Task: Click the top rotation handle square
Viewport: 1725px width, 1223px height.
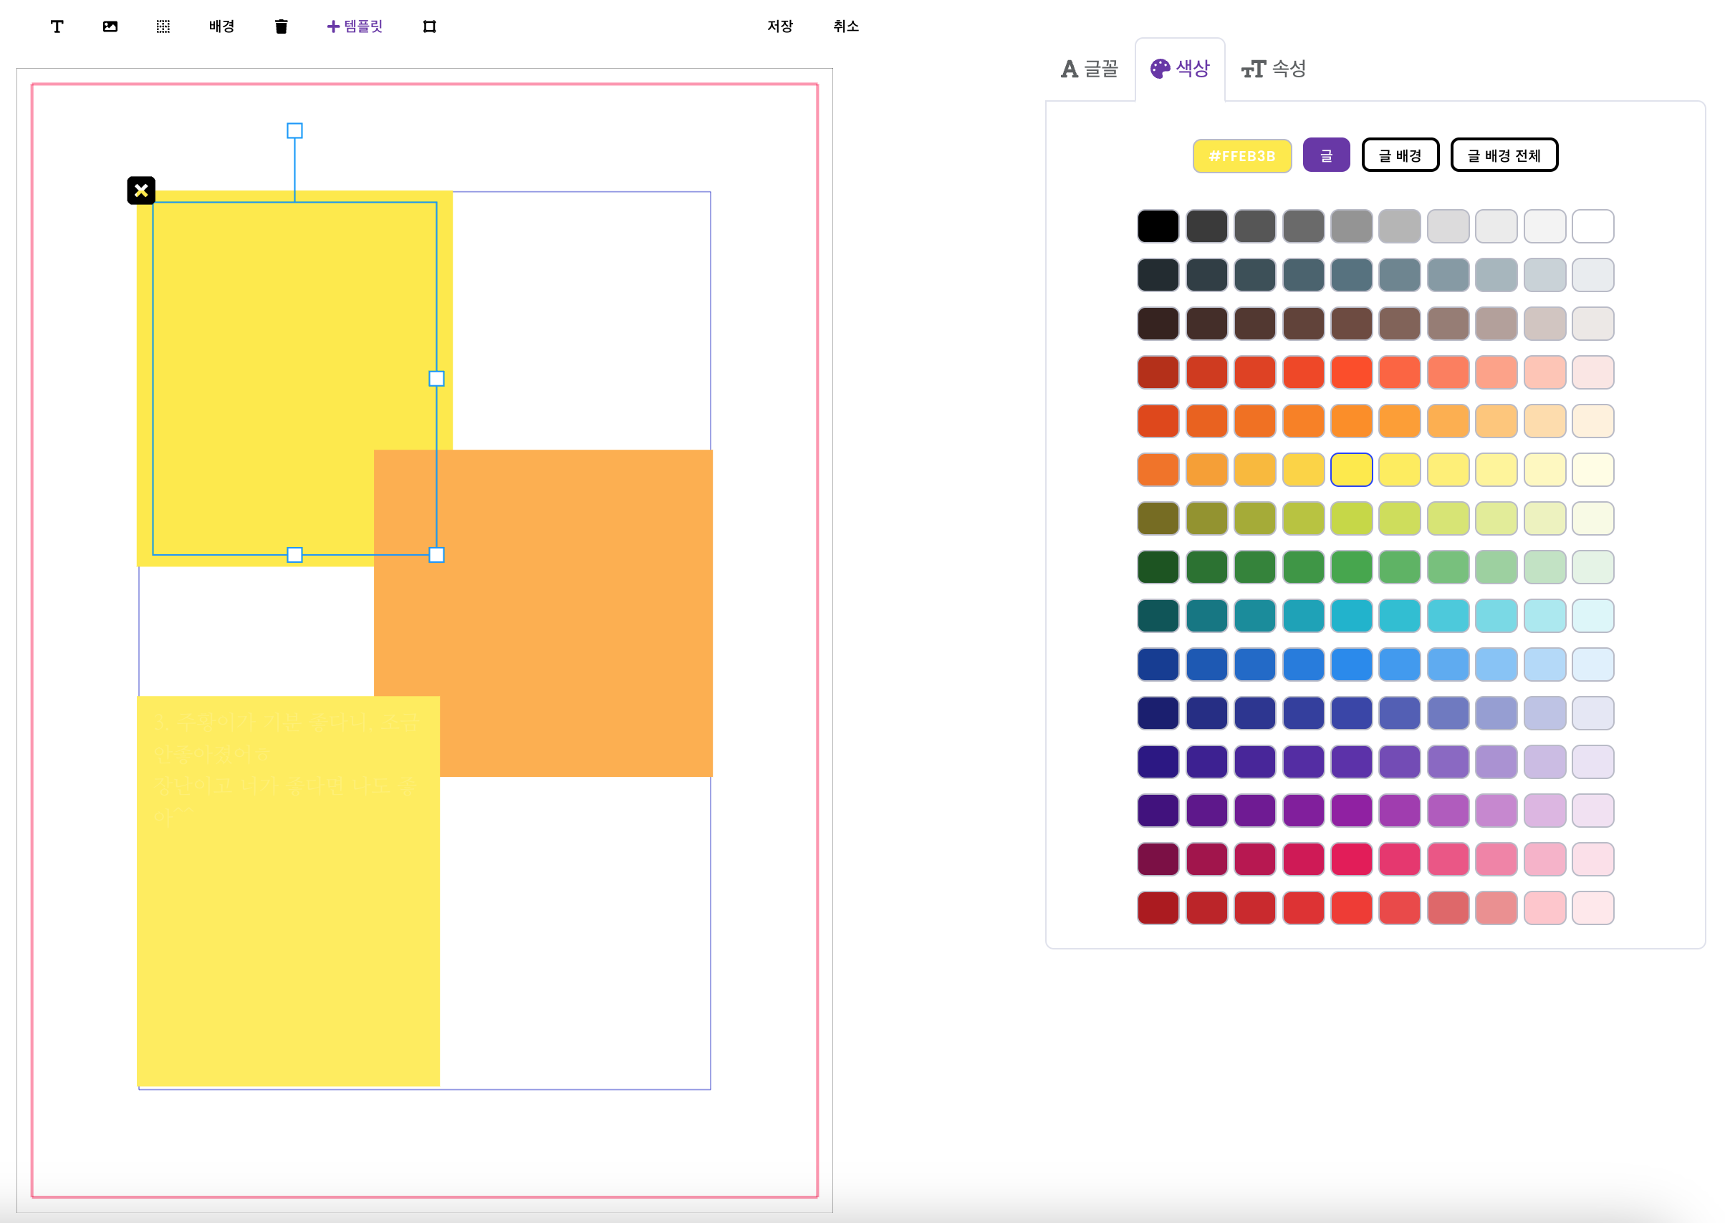Action: (294, 131)
